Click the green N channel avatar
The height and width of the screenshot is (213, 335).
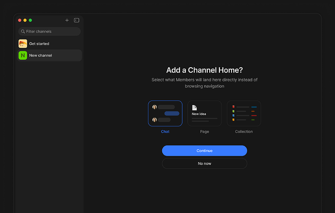click(x=23, y=55)
